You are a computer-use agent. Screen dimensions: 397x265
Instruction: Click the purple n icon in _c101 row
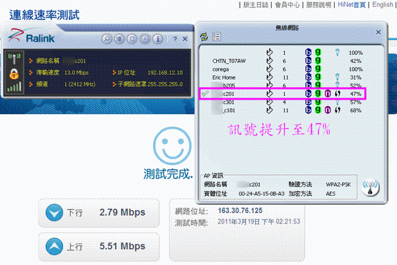(328, 110)
